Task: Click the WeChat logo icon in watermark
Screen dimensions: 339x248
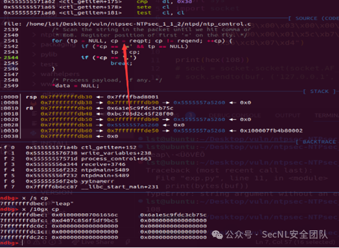Action: click(217, 235)
